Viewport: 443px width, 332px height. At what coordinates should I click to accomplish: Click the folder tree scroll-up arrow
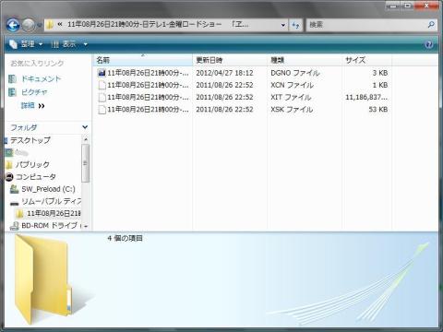click(x=86, y=139)
